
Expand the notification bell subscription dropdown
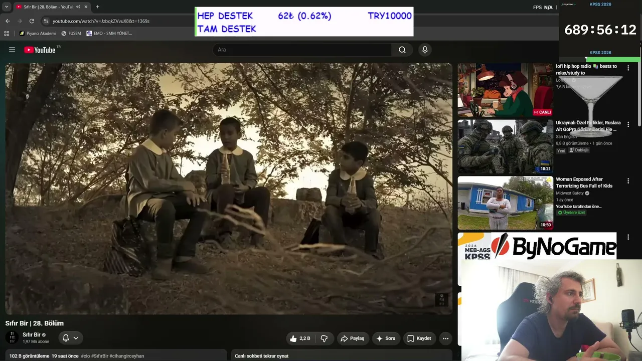(71, 338)
